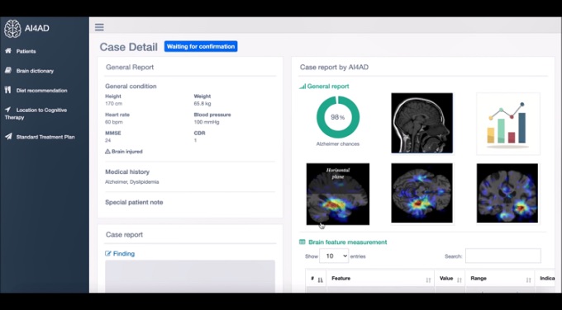The height and width of the screenshot is (310, 562).
Task: Click the Location to Cognitive Therapy arrow icon
Action: tap(8, 110)
